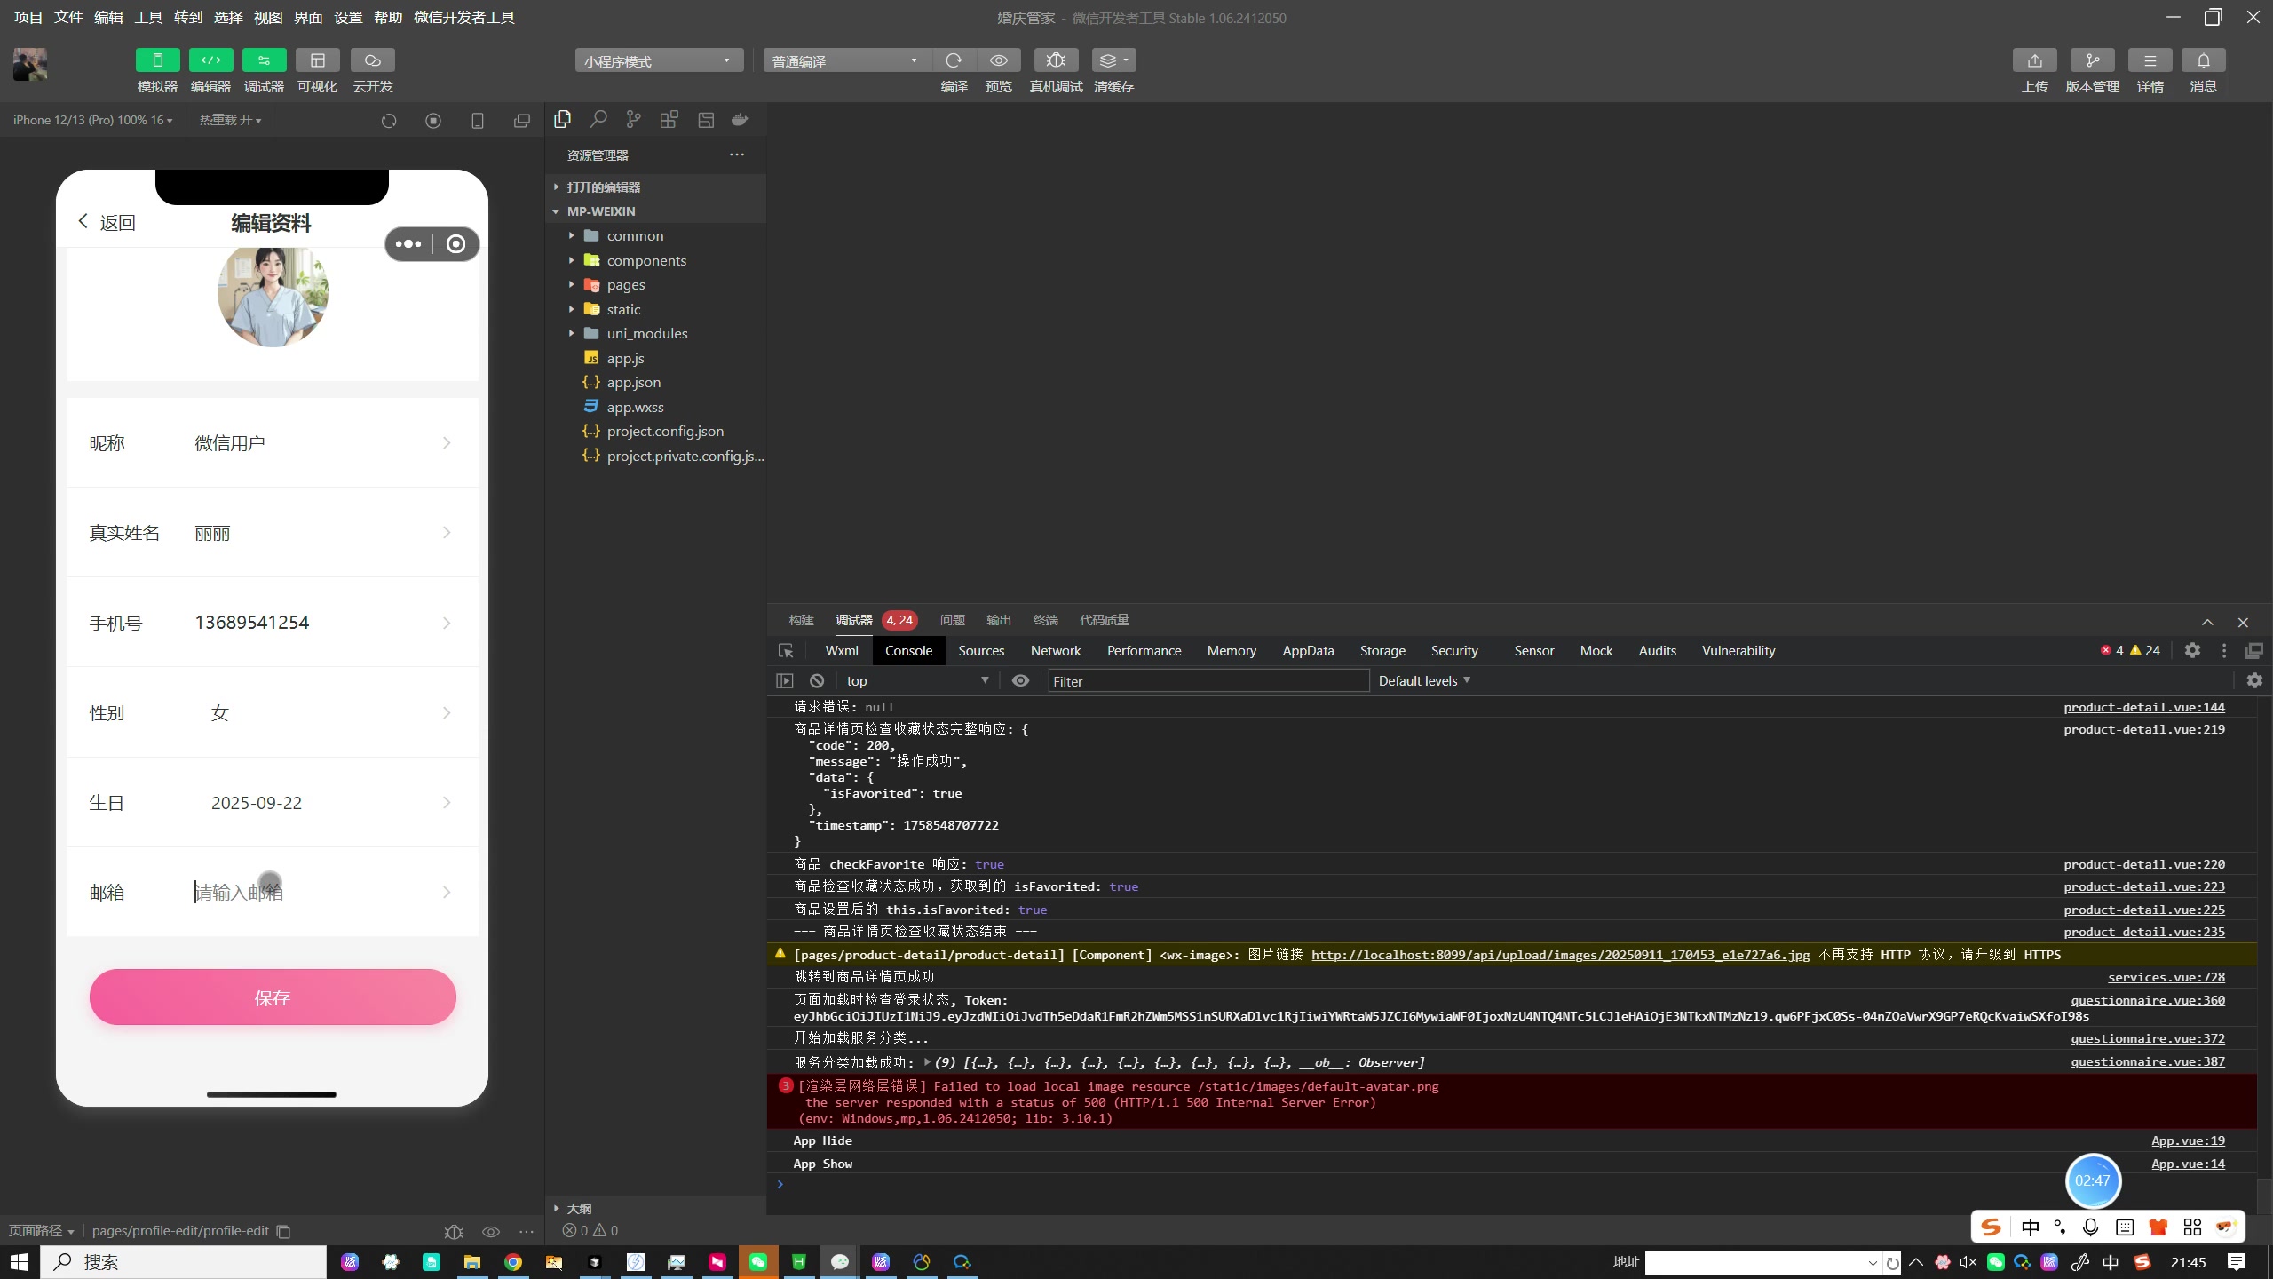Open the product-detail.vue:219 source link
2273x1279 pixels.
2143,730
